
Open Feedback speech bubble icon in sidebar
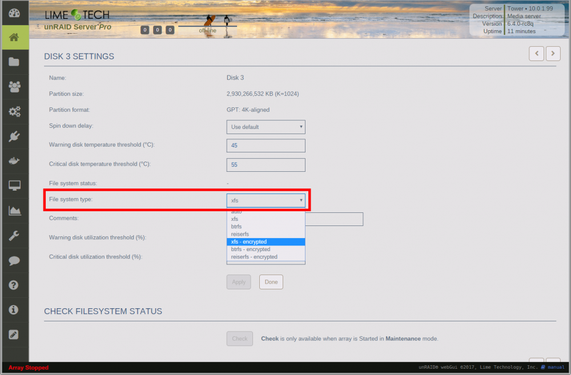click(x=14, y=261)
